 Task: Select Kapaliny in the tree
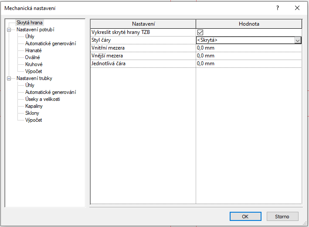34,106
